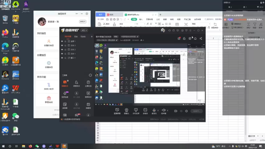Click the 修改 button above the preview
Viewport: 265px width, 149px height.
[x=116, y=36]
